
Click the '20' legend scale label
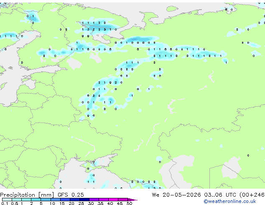click(71, 203)
